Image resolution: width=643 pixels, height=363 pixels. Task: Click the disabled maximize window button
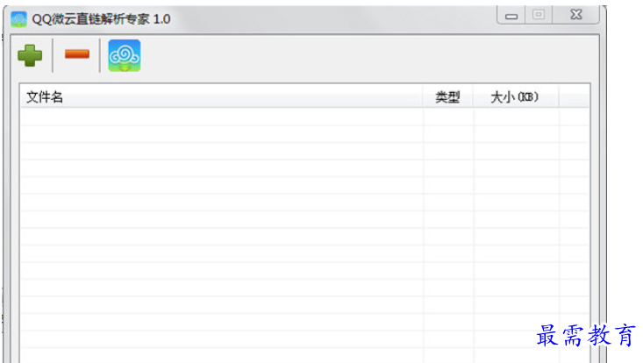tap(539, 15)
